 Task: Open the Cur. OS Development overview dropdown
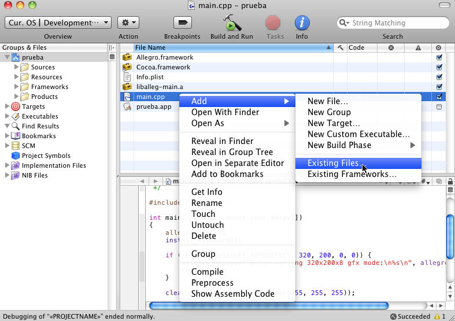pyautogui.click(x=58, y=23)
